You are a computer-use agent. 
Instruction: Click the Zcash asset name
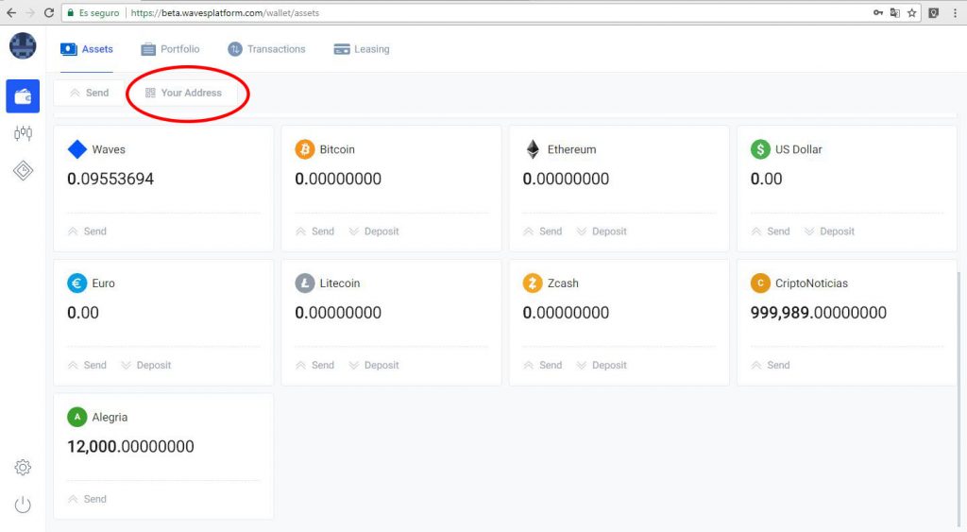point(563,283)
